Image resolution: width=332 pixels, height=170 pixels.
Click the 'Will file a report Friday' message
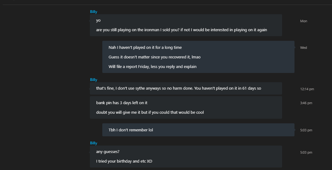pos(153,67)
